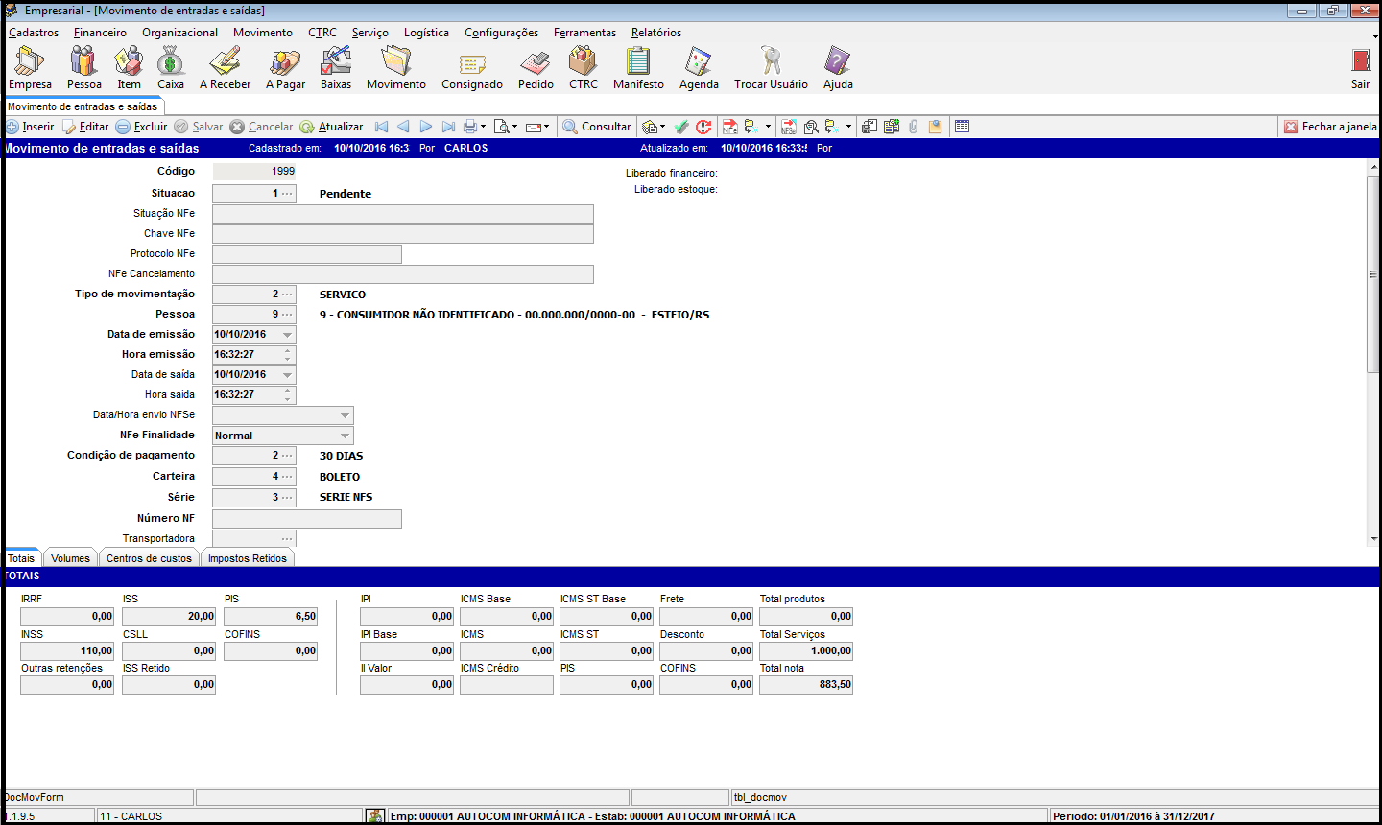Screen dimensions: 1382x825
Task: Click the Inserir button
Action: click(30, 127)
